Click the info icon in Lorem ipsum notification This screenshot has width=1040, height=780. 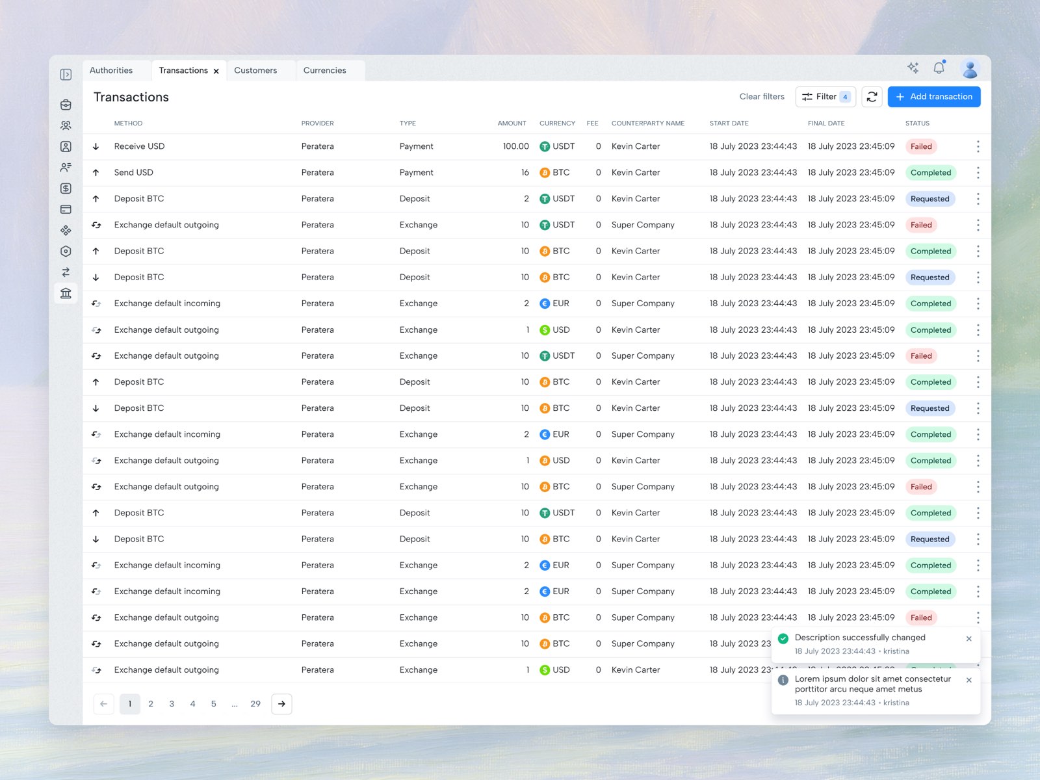click(x=783, y=680)
